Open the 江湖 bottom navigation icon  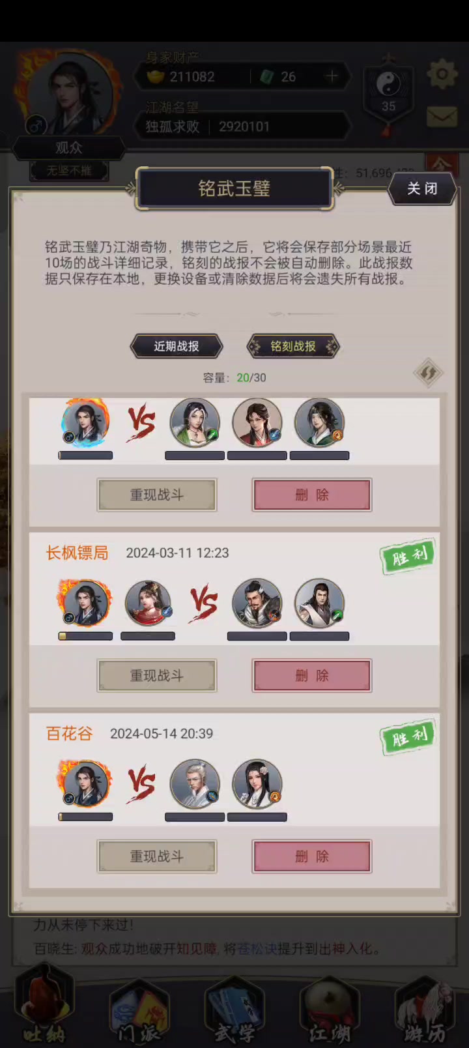click(x=330, y=1012)
